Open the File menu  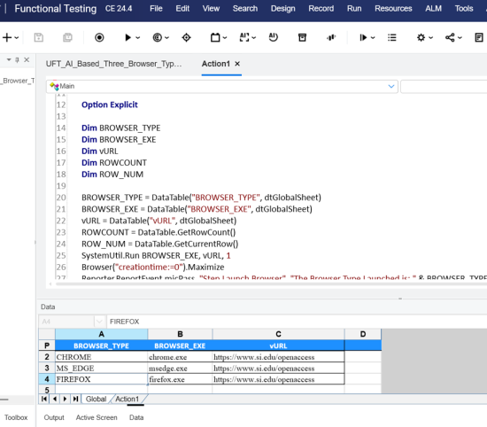(156, 8)
